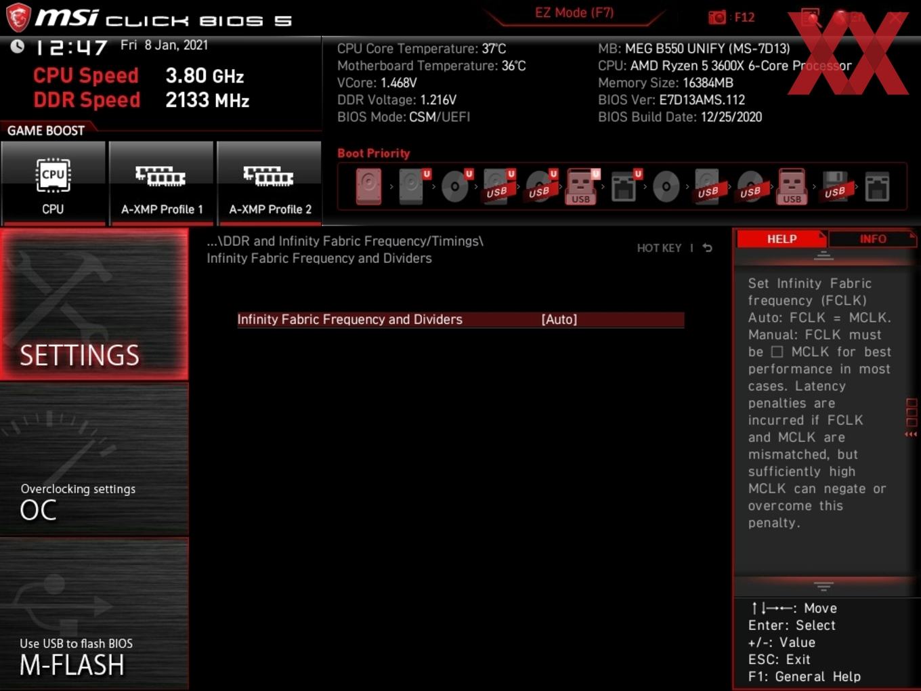Open M-FLASH BIOS flashing utility
This screenshot has width=921, height=691.
[94, 614]
